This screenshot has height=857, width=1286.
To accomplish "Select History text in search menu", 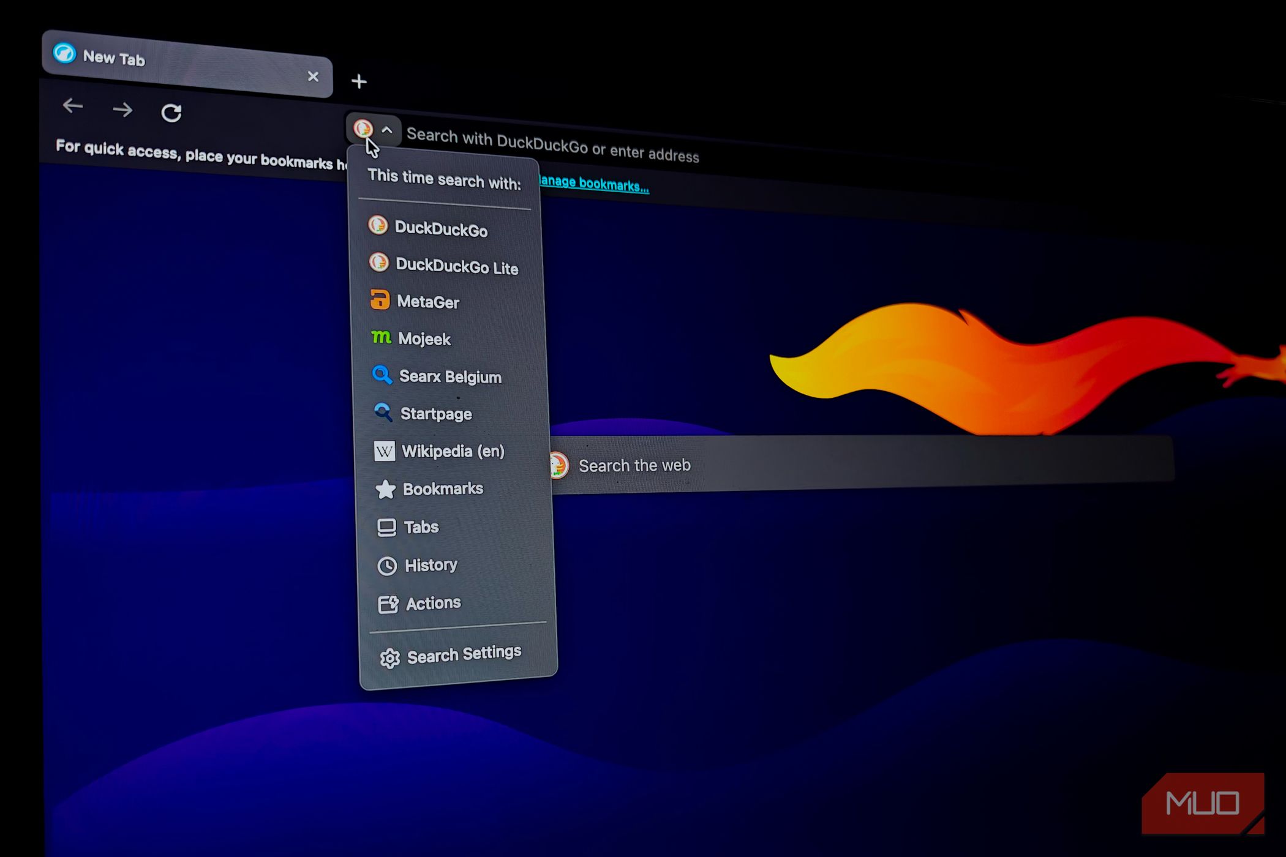I will [x=431, y=564].
